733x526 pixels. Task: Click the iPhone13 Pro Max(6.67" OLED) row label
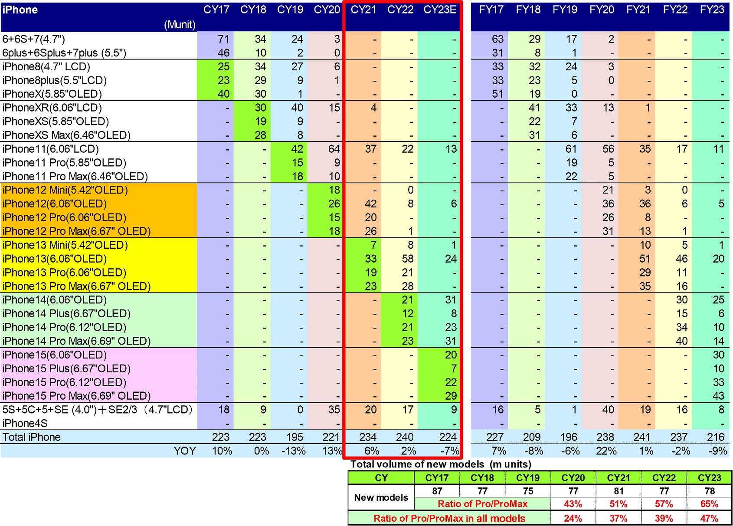tap(76, 286)
